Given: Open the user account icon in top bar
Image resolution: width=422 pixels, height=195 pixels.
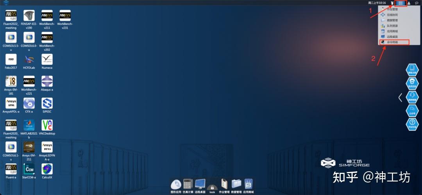Looking at the screenshot, I should pyautogui.click(x=409, y=3).
